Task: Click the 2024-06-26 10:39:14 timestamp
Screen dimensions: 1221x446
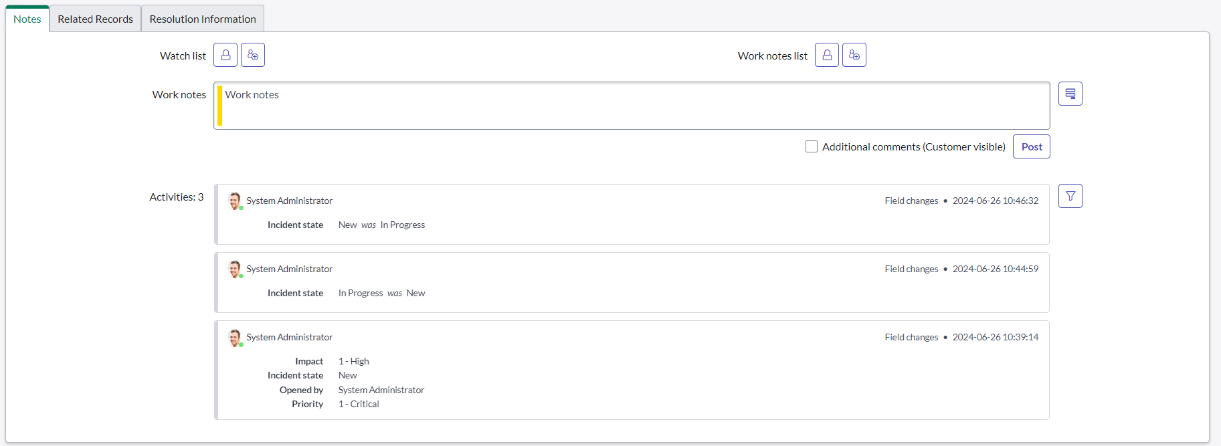Action: coord(995,337)
